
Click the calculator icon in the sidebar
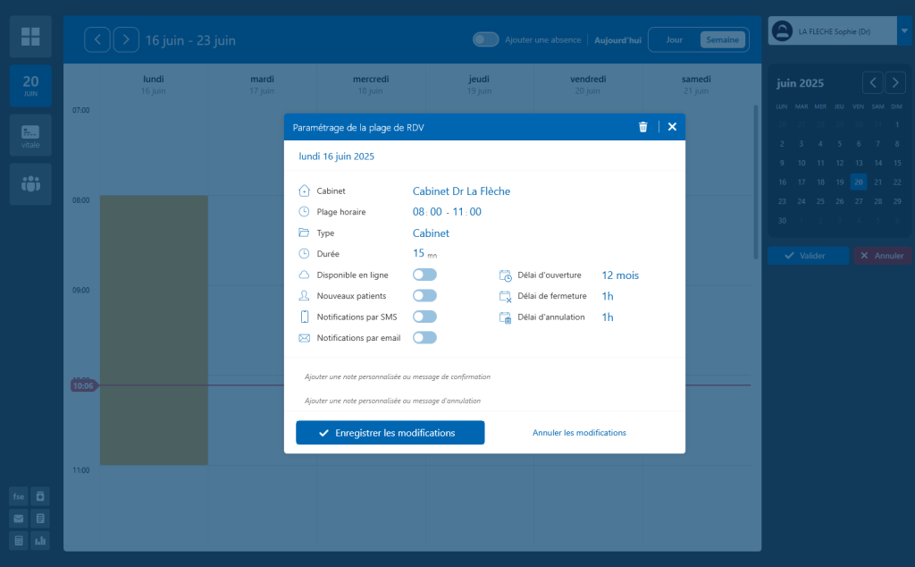coord(18,540)
